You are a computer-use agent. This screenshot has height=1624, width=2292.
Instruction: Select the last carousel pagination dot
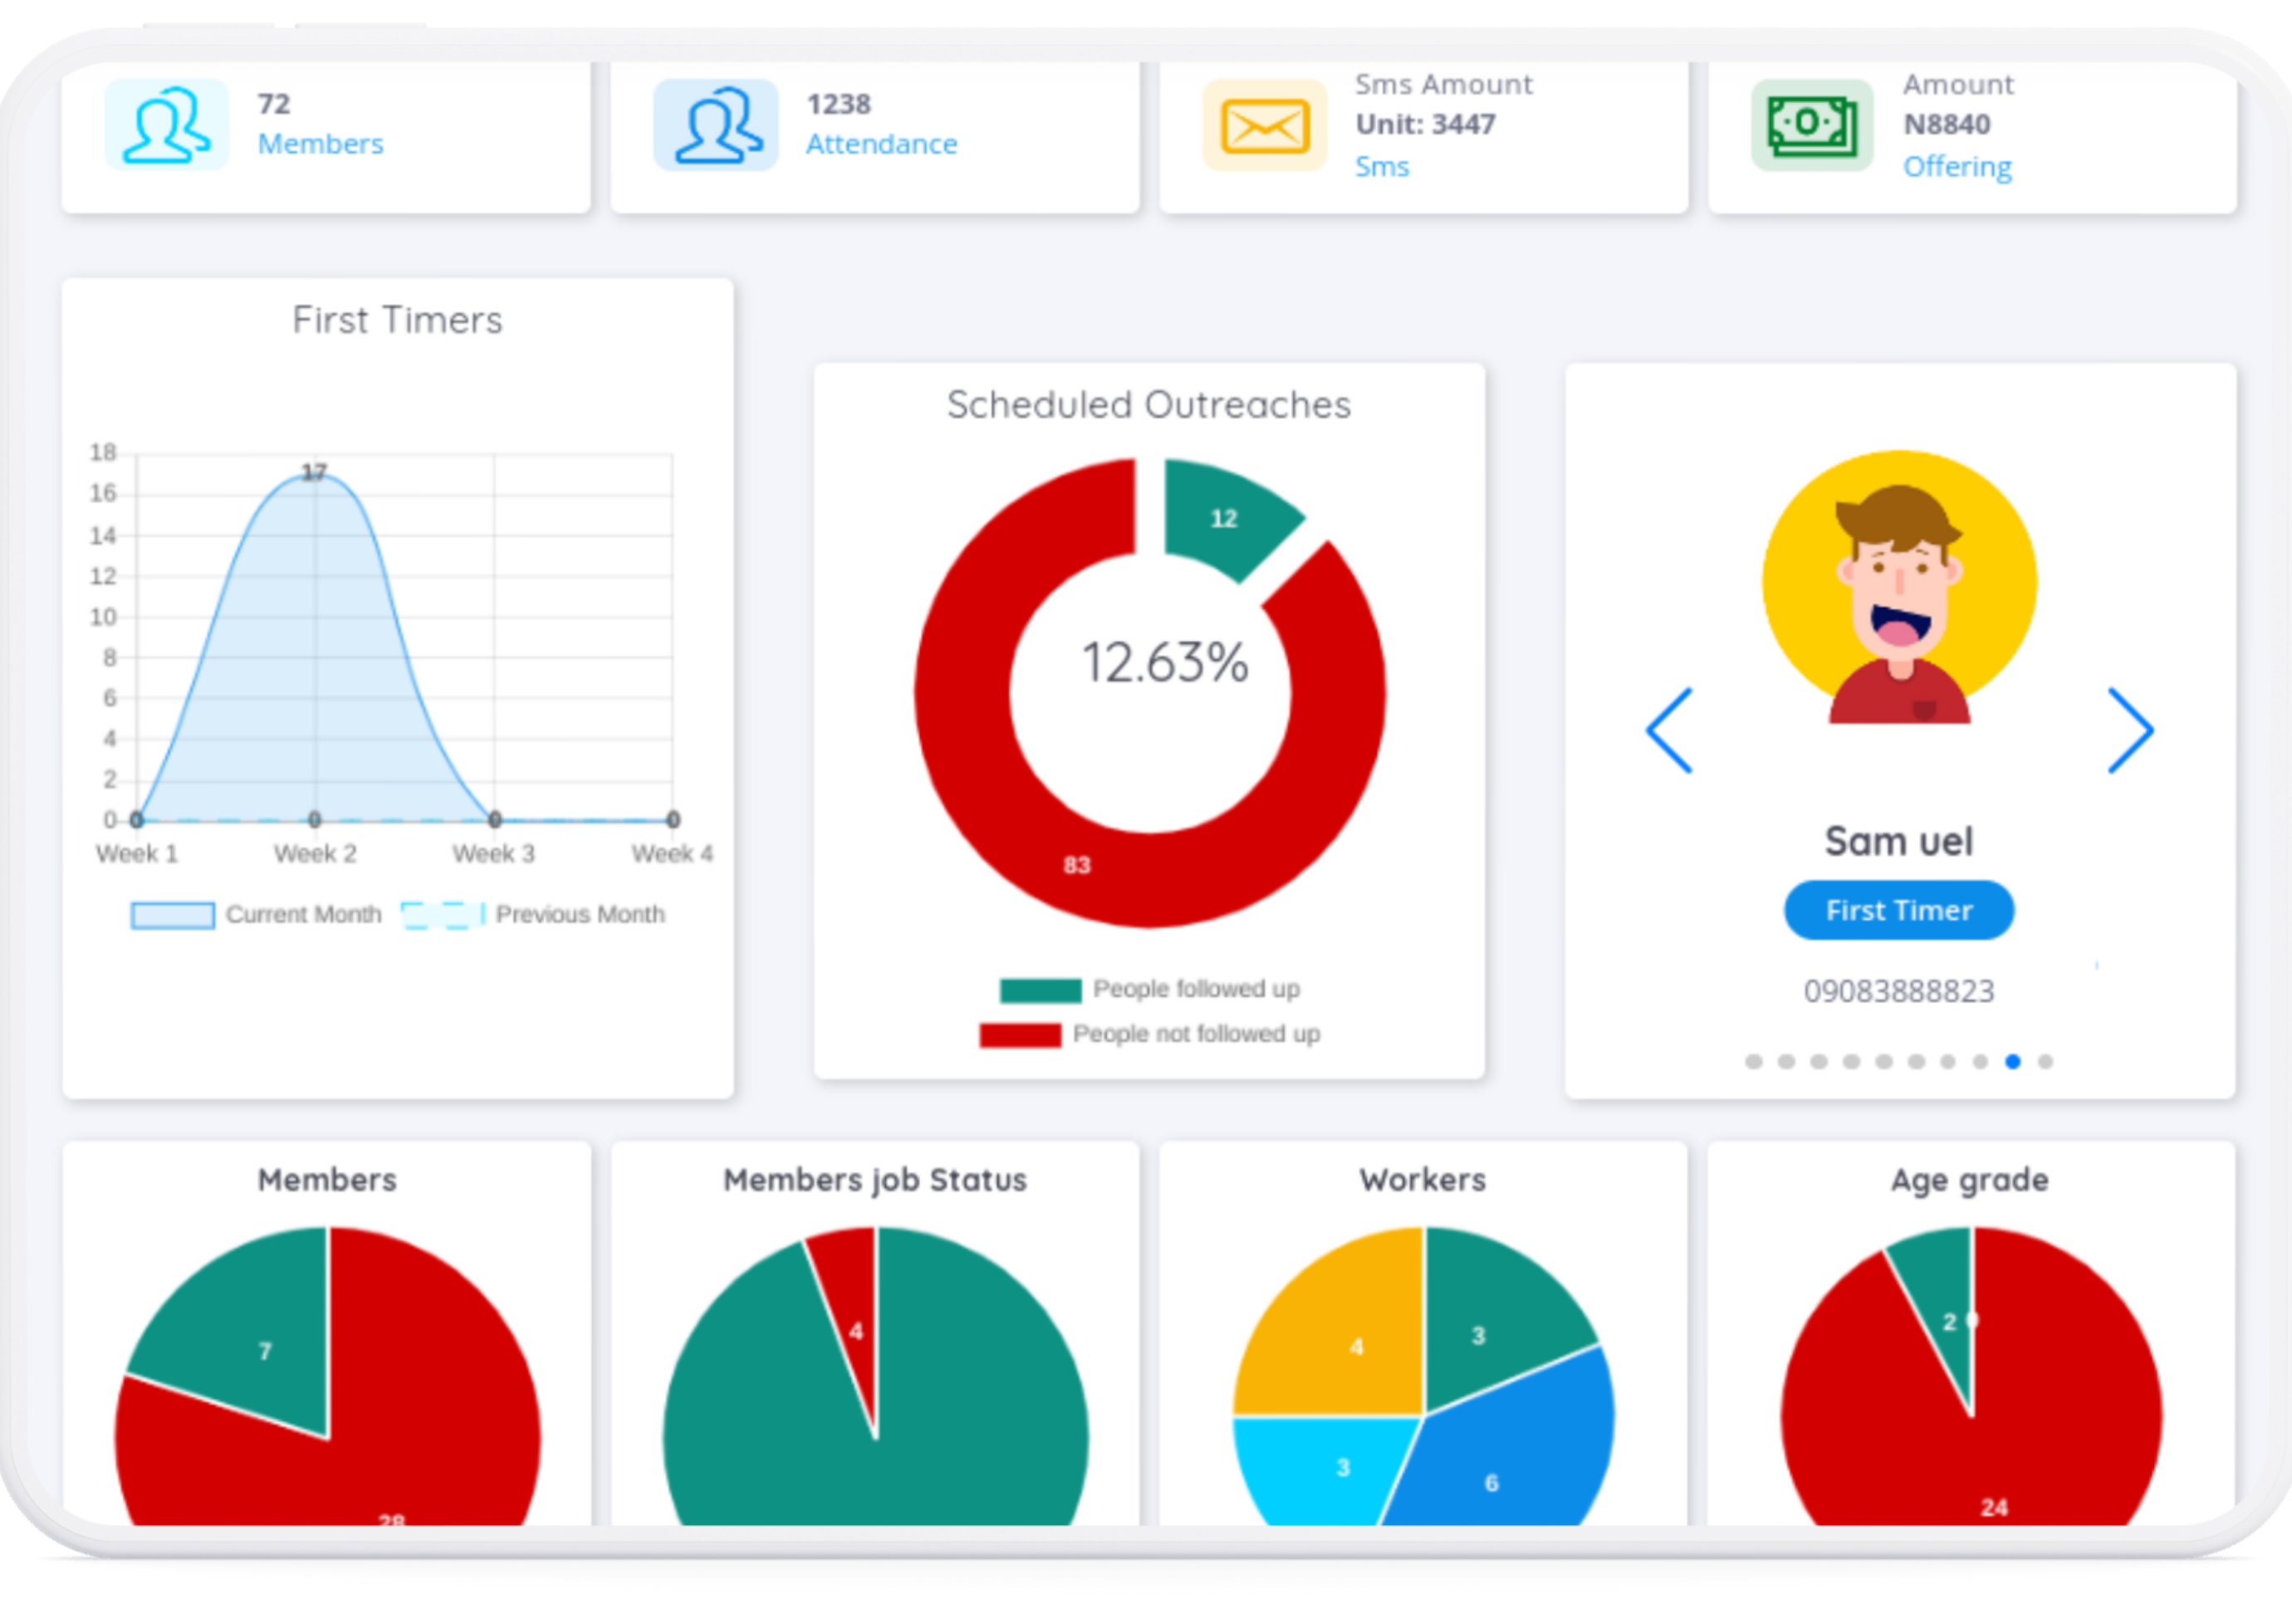[2045, 1061]
